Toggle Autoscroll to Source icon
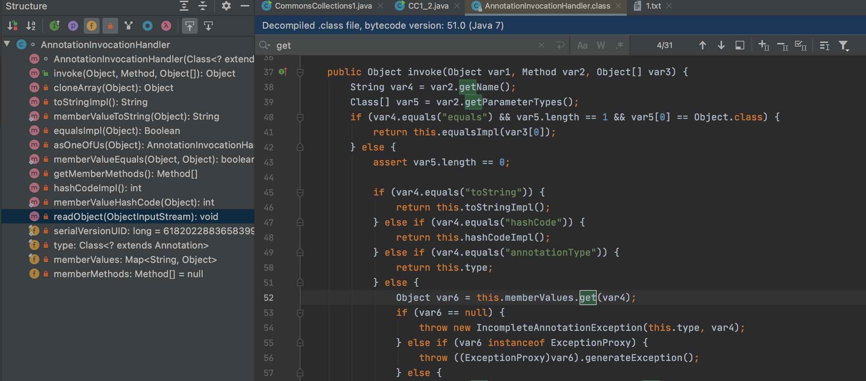 [x=190, y=26]
